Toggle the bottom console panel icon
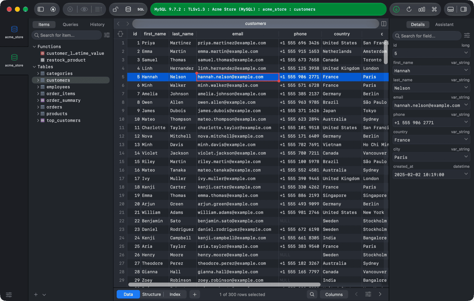Viewport: 474px width, 301px height. pos(451,9)
